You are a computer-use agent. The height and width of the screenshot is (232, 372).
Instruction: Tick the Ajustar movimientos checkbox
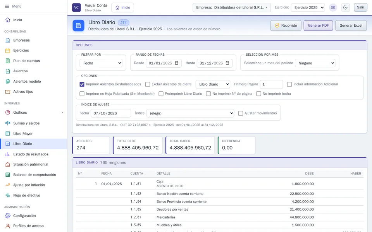241,113
